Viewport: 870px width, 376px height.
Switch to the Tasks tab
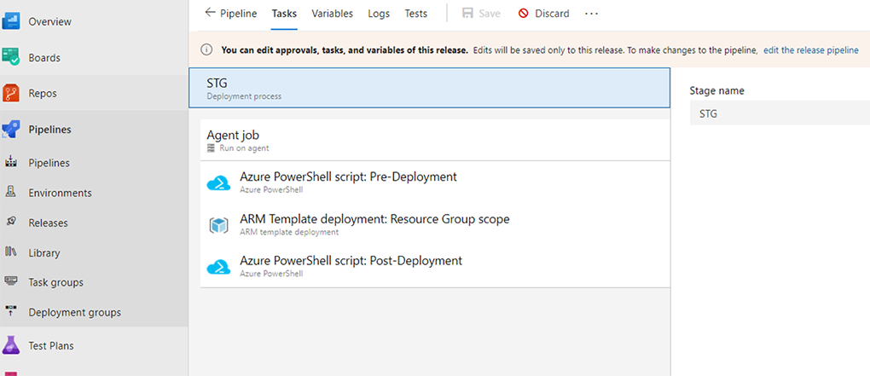click(x=284, y=14)
